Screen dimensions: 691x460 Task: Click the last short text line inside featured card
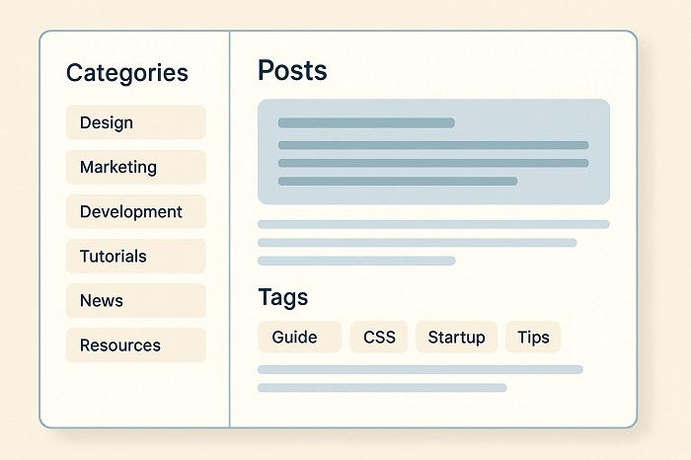tap(398, 181)
